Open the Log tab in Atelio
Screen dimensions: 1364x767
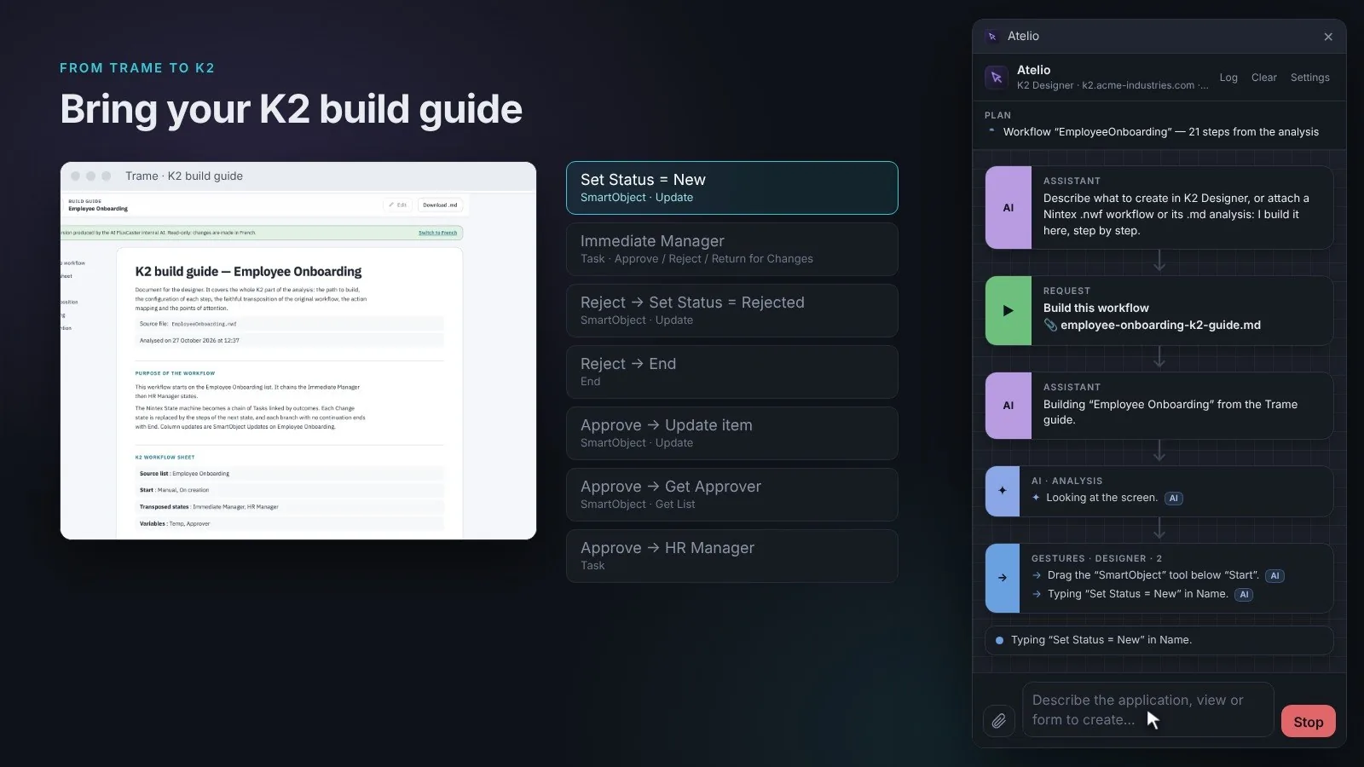1228,78
